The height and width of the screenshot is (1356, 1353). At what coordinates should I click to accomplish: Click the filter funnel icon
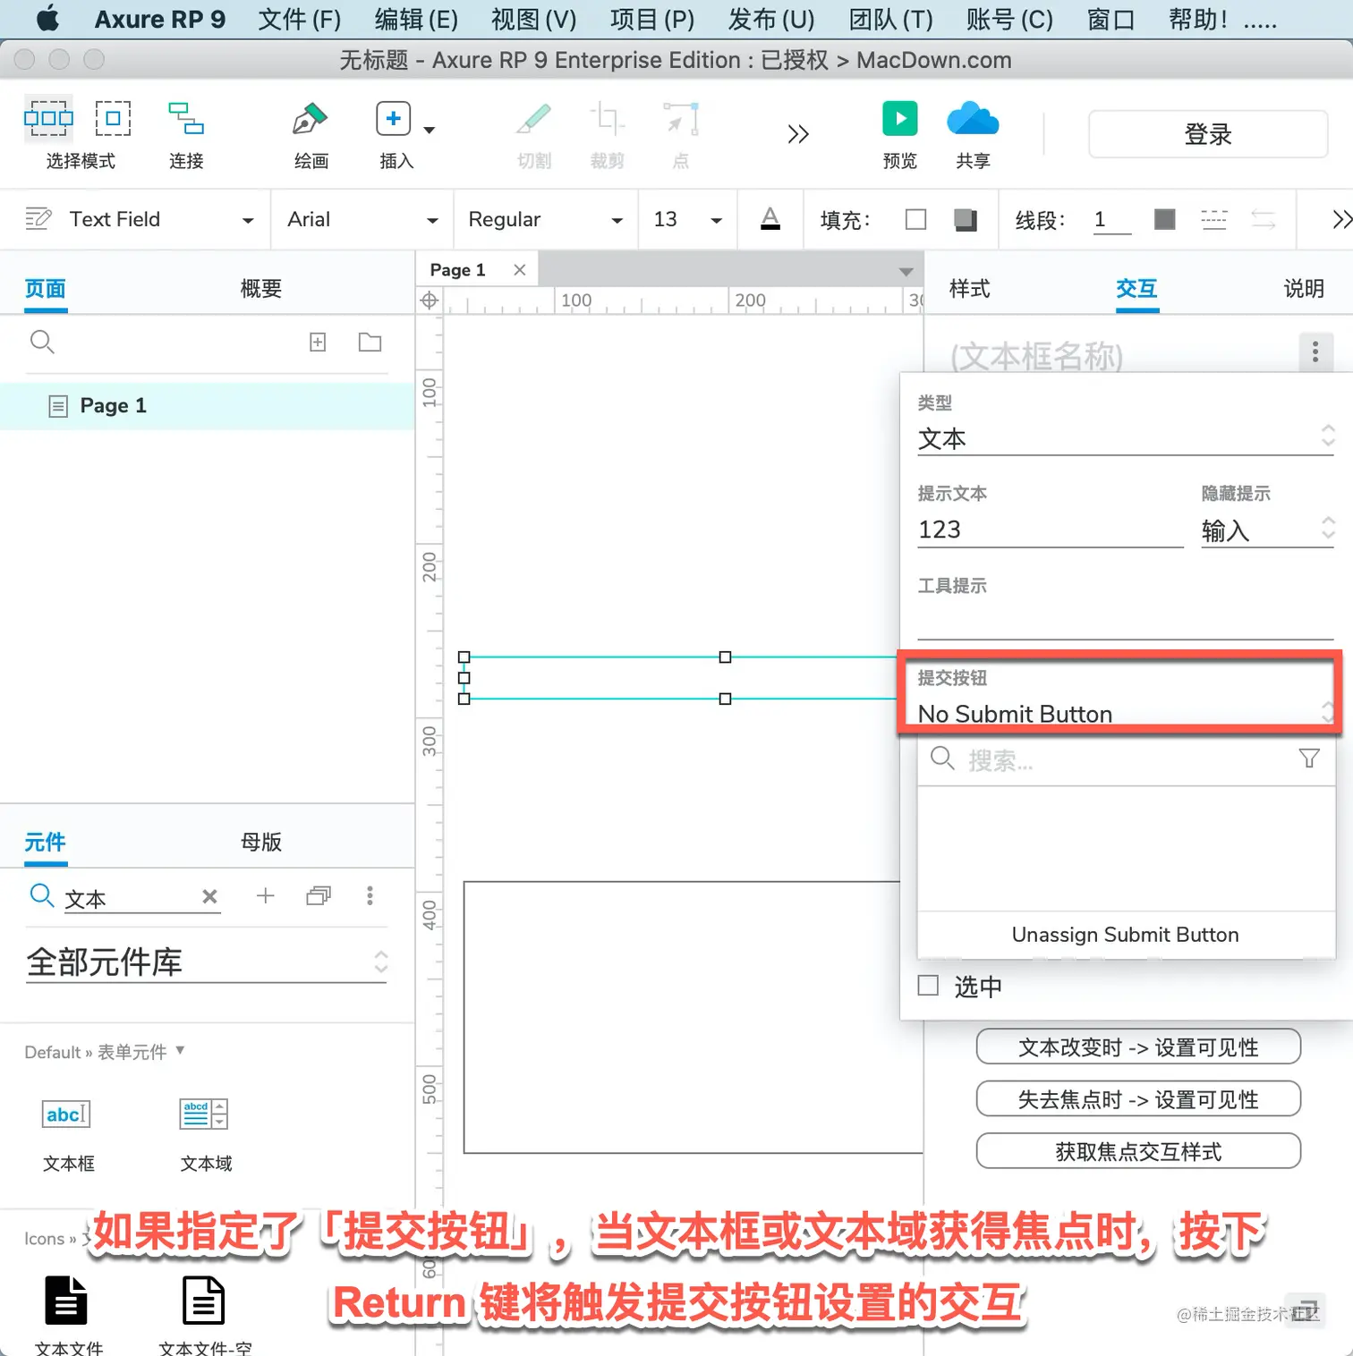tap(1309, 759)
